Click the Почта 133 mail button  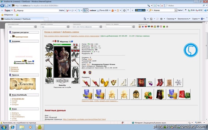[x=103, y=10]
